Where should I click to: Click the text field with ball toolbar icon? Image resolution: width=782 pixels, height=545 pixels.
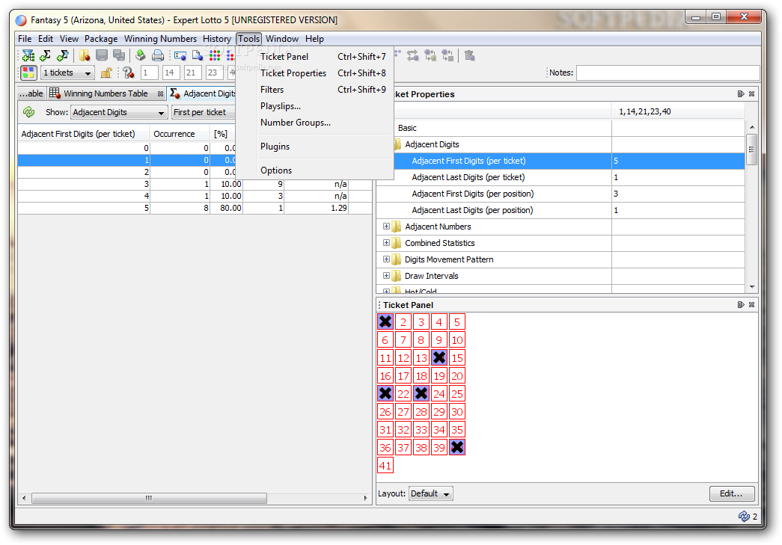[x=180, y=56]
